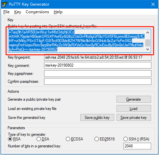The height and width of the screenshot is (155, 159).
Task: Click the public key scrollbar up arrow
Action: click(x=148, y=32)
